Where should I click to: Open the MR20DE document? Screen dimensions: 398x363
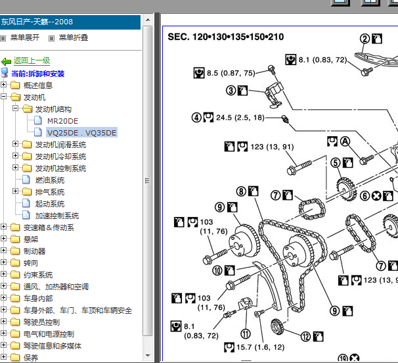click(62, 121)
